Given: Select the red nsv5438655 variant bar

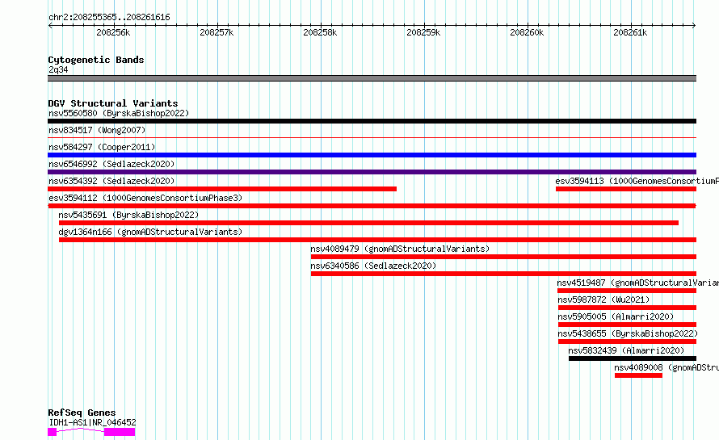Looking at the screenshot, I should (627, 342).
